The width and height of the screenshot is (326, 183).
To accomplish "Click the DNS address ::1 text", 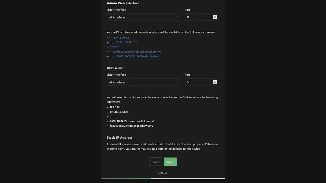I will pos(111,116).
